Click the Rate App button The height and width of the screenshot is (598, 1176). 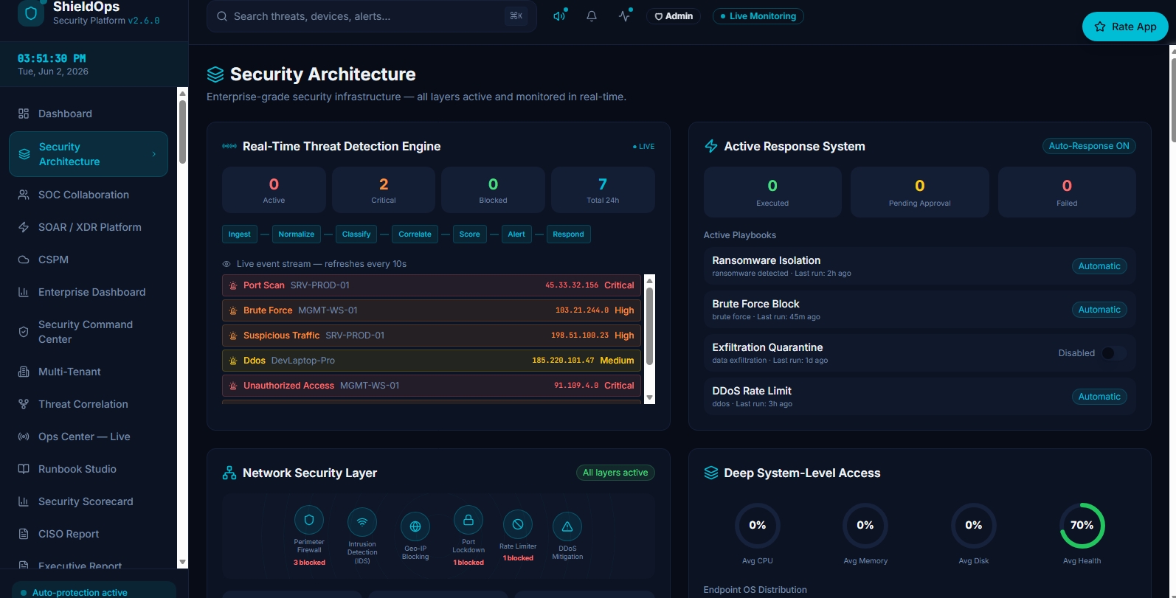[1125, 27]
